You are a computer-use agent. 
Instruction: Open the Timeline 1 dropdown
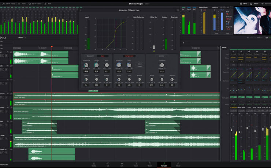click(x=22, y=38)
